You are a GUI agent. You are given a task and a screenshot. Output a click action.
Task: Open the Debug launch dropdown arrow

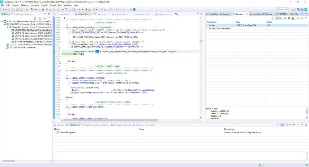point(82,10)
